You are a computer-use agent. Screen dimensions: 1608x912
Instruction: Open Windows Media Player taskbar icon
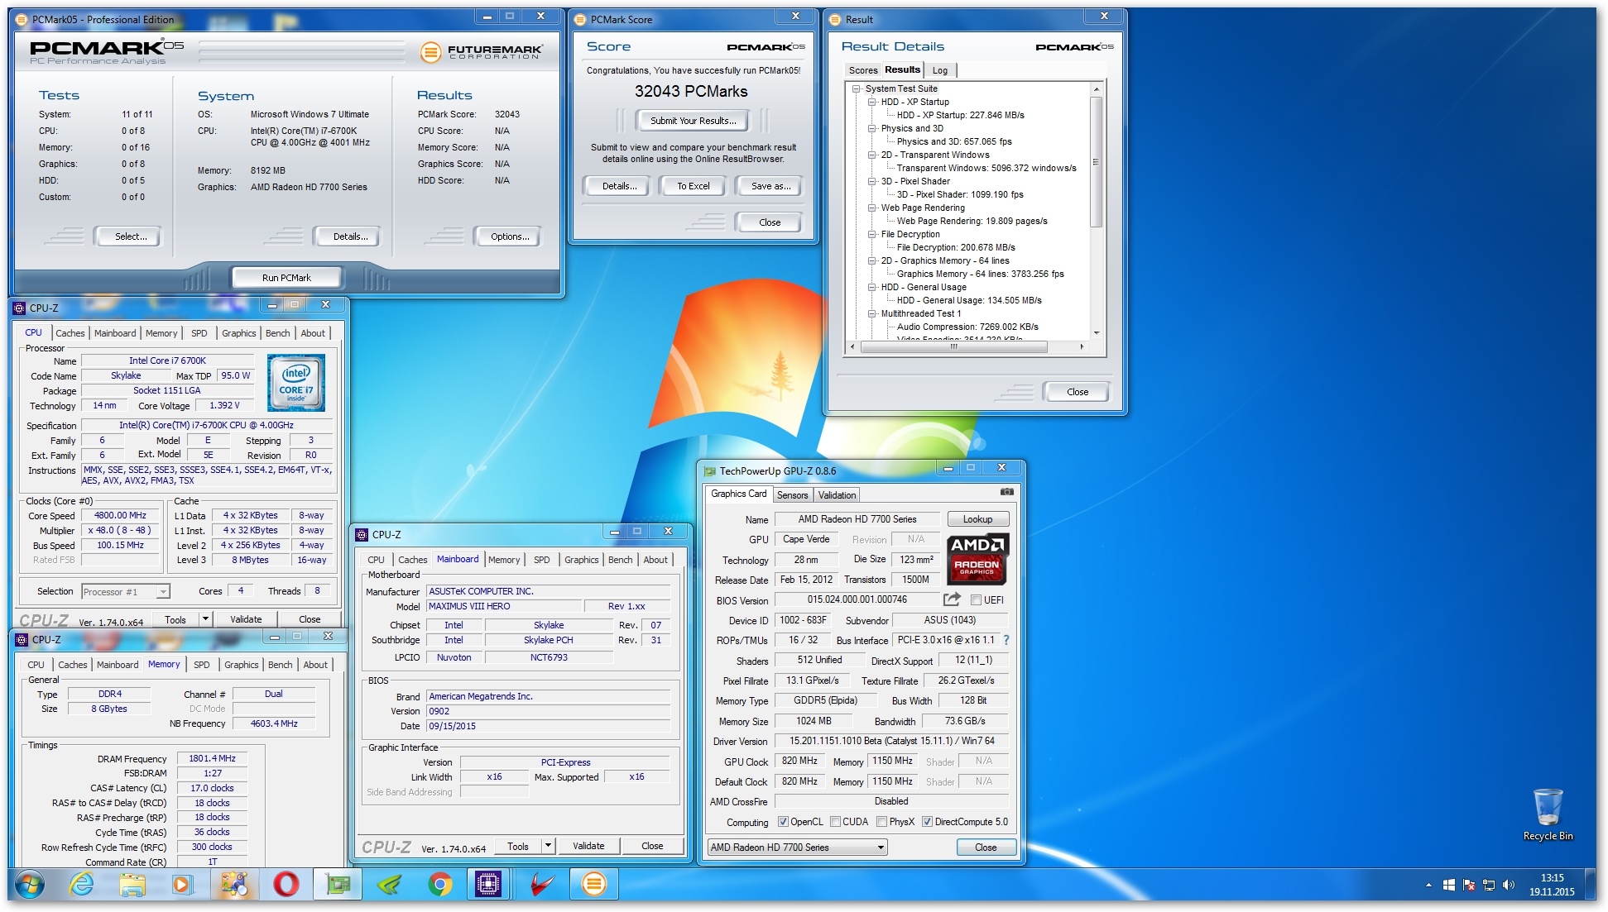click(182, 885)
